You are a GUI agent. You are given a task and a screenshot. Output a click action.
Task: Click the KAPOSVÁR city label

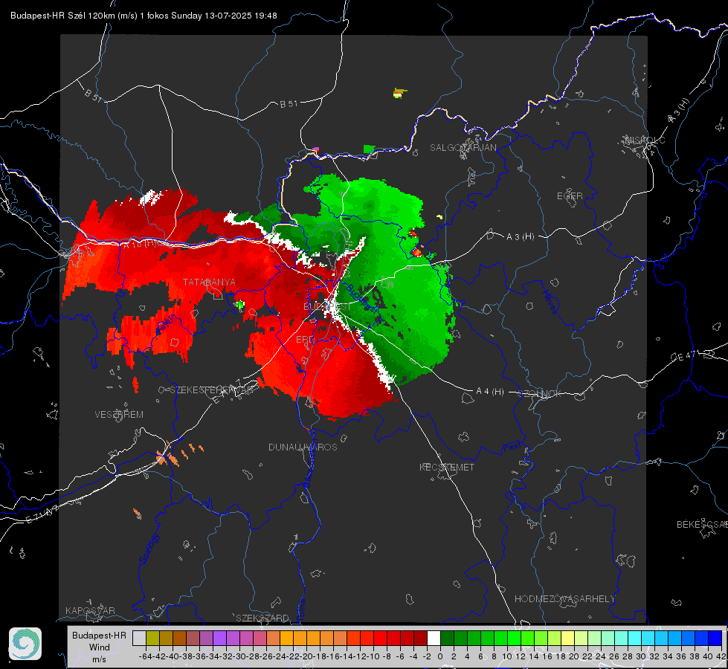point(90,610)
